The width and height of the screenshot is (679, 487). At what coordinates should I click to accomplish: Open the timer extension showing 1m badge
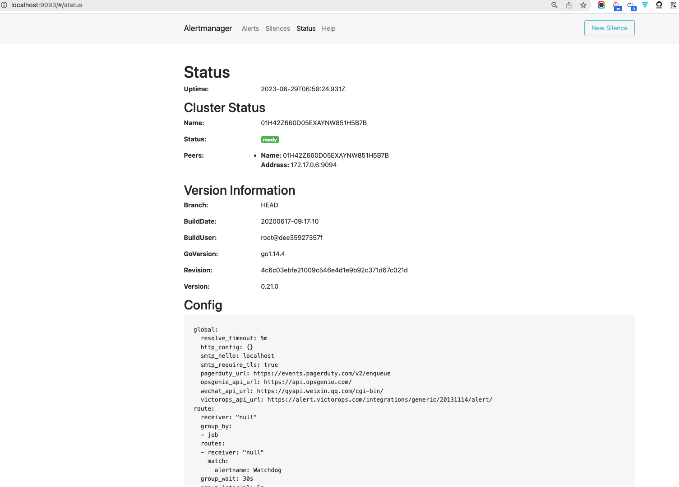pyautogui.click(x=617, y=6)
